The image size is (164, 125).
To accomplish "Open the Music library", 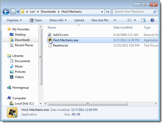I will click(19, 66).
